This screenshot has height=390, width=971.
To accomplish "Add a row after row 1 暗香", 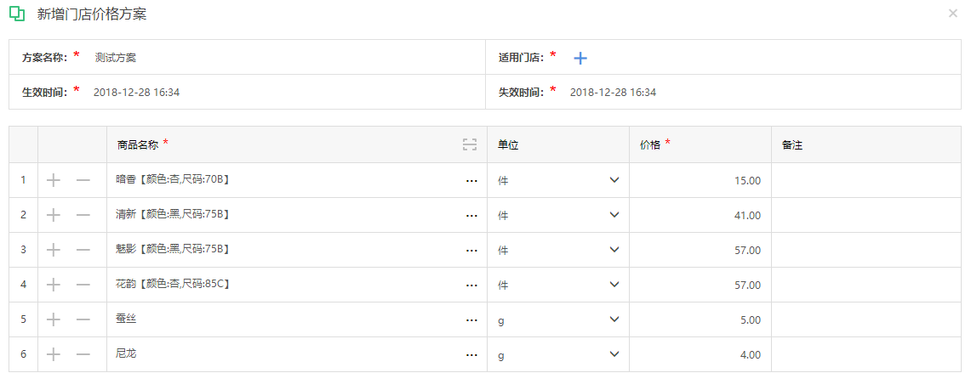I will tap(54, 180).
